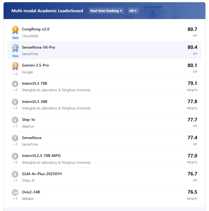
Task: Click the rank 5 badge icon
Action: pyautogui.click(x=15, y=102)
